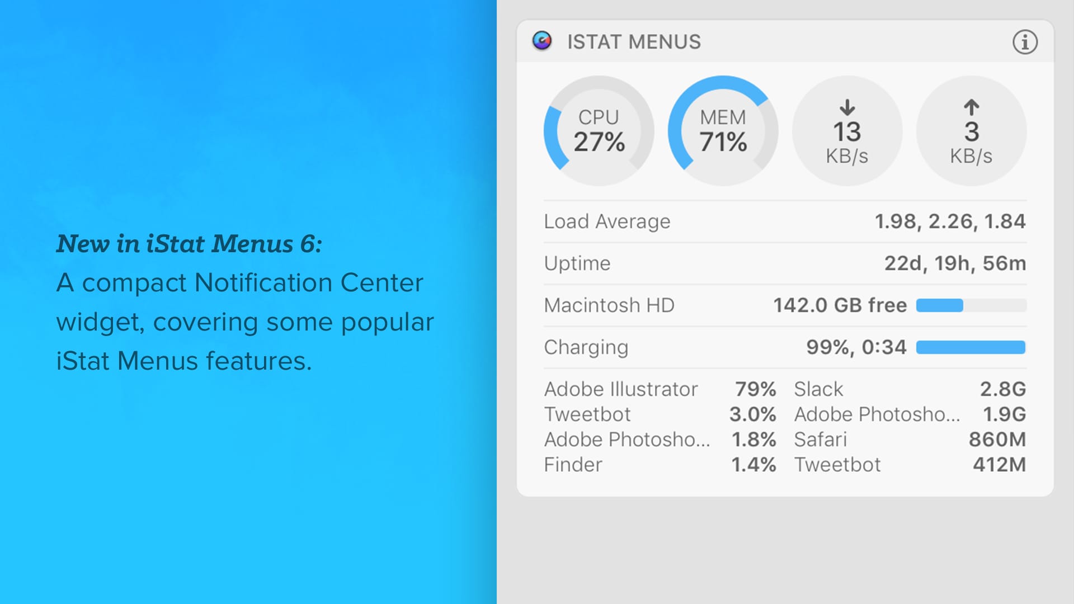Click the 'New in iStat Menus 6' heading
1074x604 pixels.
(189, 244)
